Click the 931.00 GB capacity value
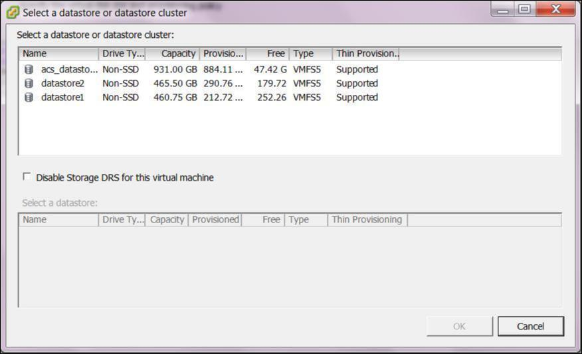 (175, 69)
